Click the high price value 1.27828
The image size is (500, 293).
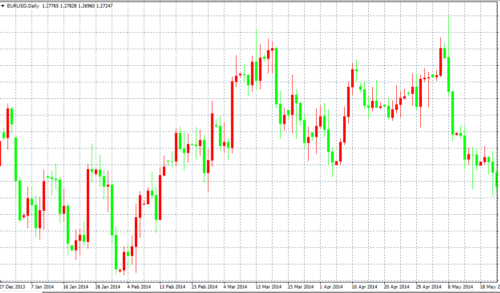coord(68,6)
